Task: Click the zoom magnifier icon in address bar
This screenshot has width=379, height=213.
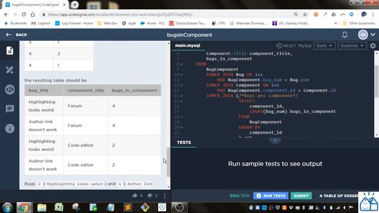Action: pyautogui.click(x=296, y=14)
